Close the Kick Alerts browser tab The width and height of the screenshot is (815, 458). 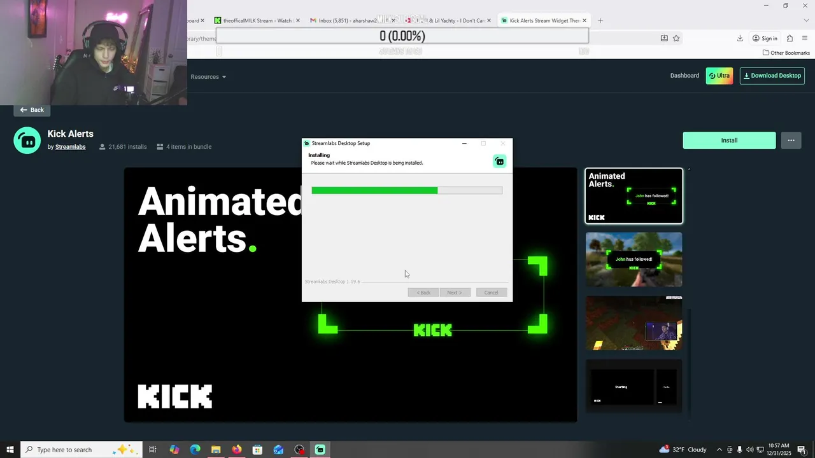pyautogui.click(x=586, y=20)
